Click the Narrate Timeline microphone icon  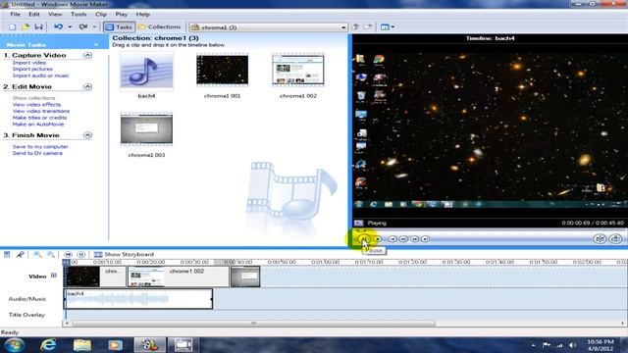[20, 255]
